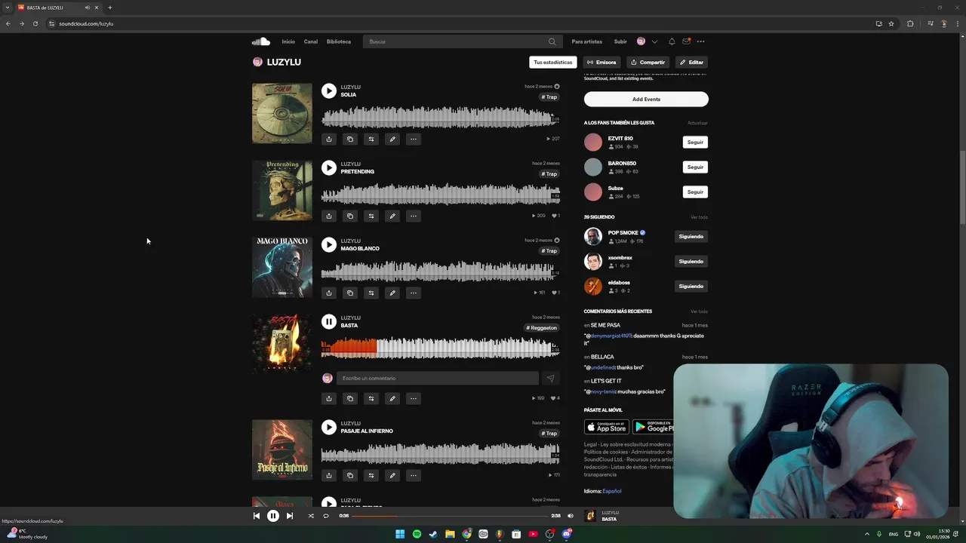This screenshot has height=543, width=966.
Task: Copy link of the SOLIA track
Action: pos(349,139)
